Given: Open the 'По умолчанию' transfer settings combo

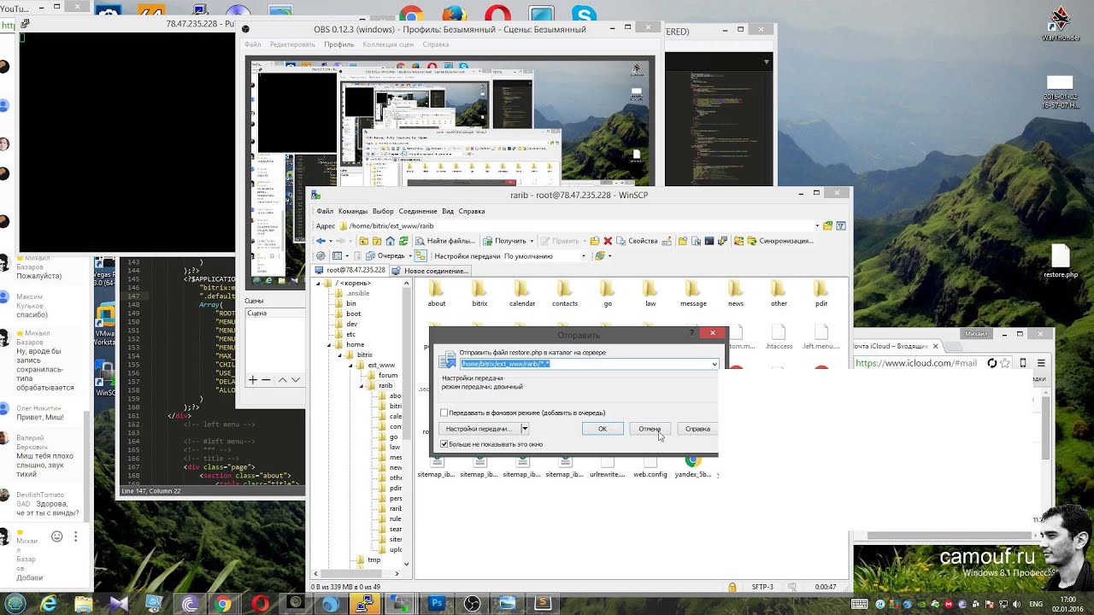Looking at the screenshot, I should click(x=544, y=255).
